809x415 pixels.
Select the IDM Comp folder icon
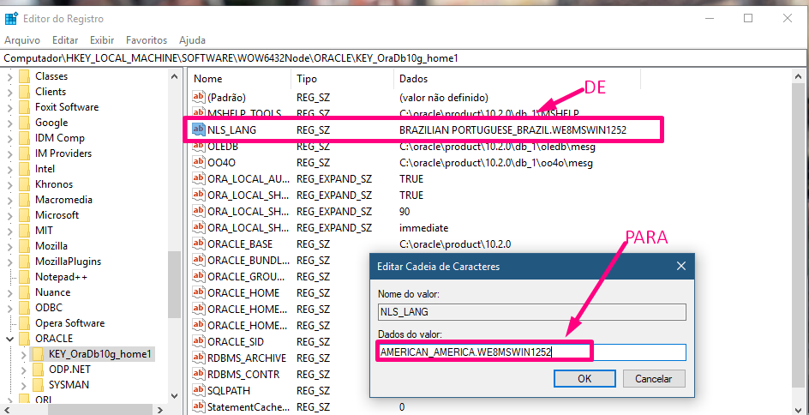pyautogui.click(x=24, y=138)
